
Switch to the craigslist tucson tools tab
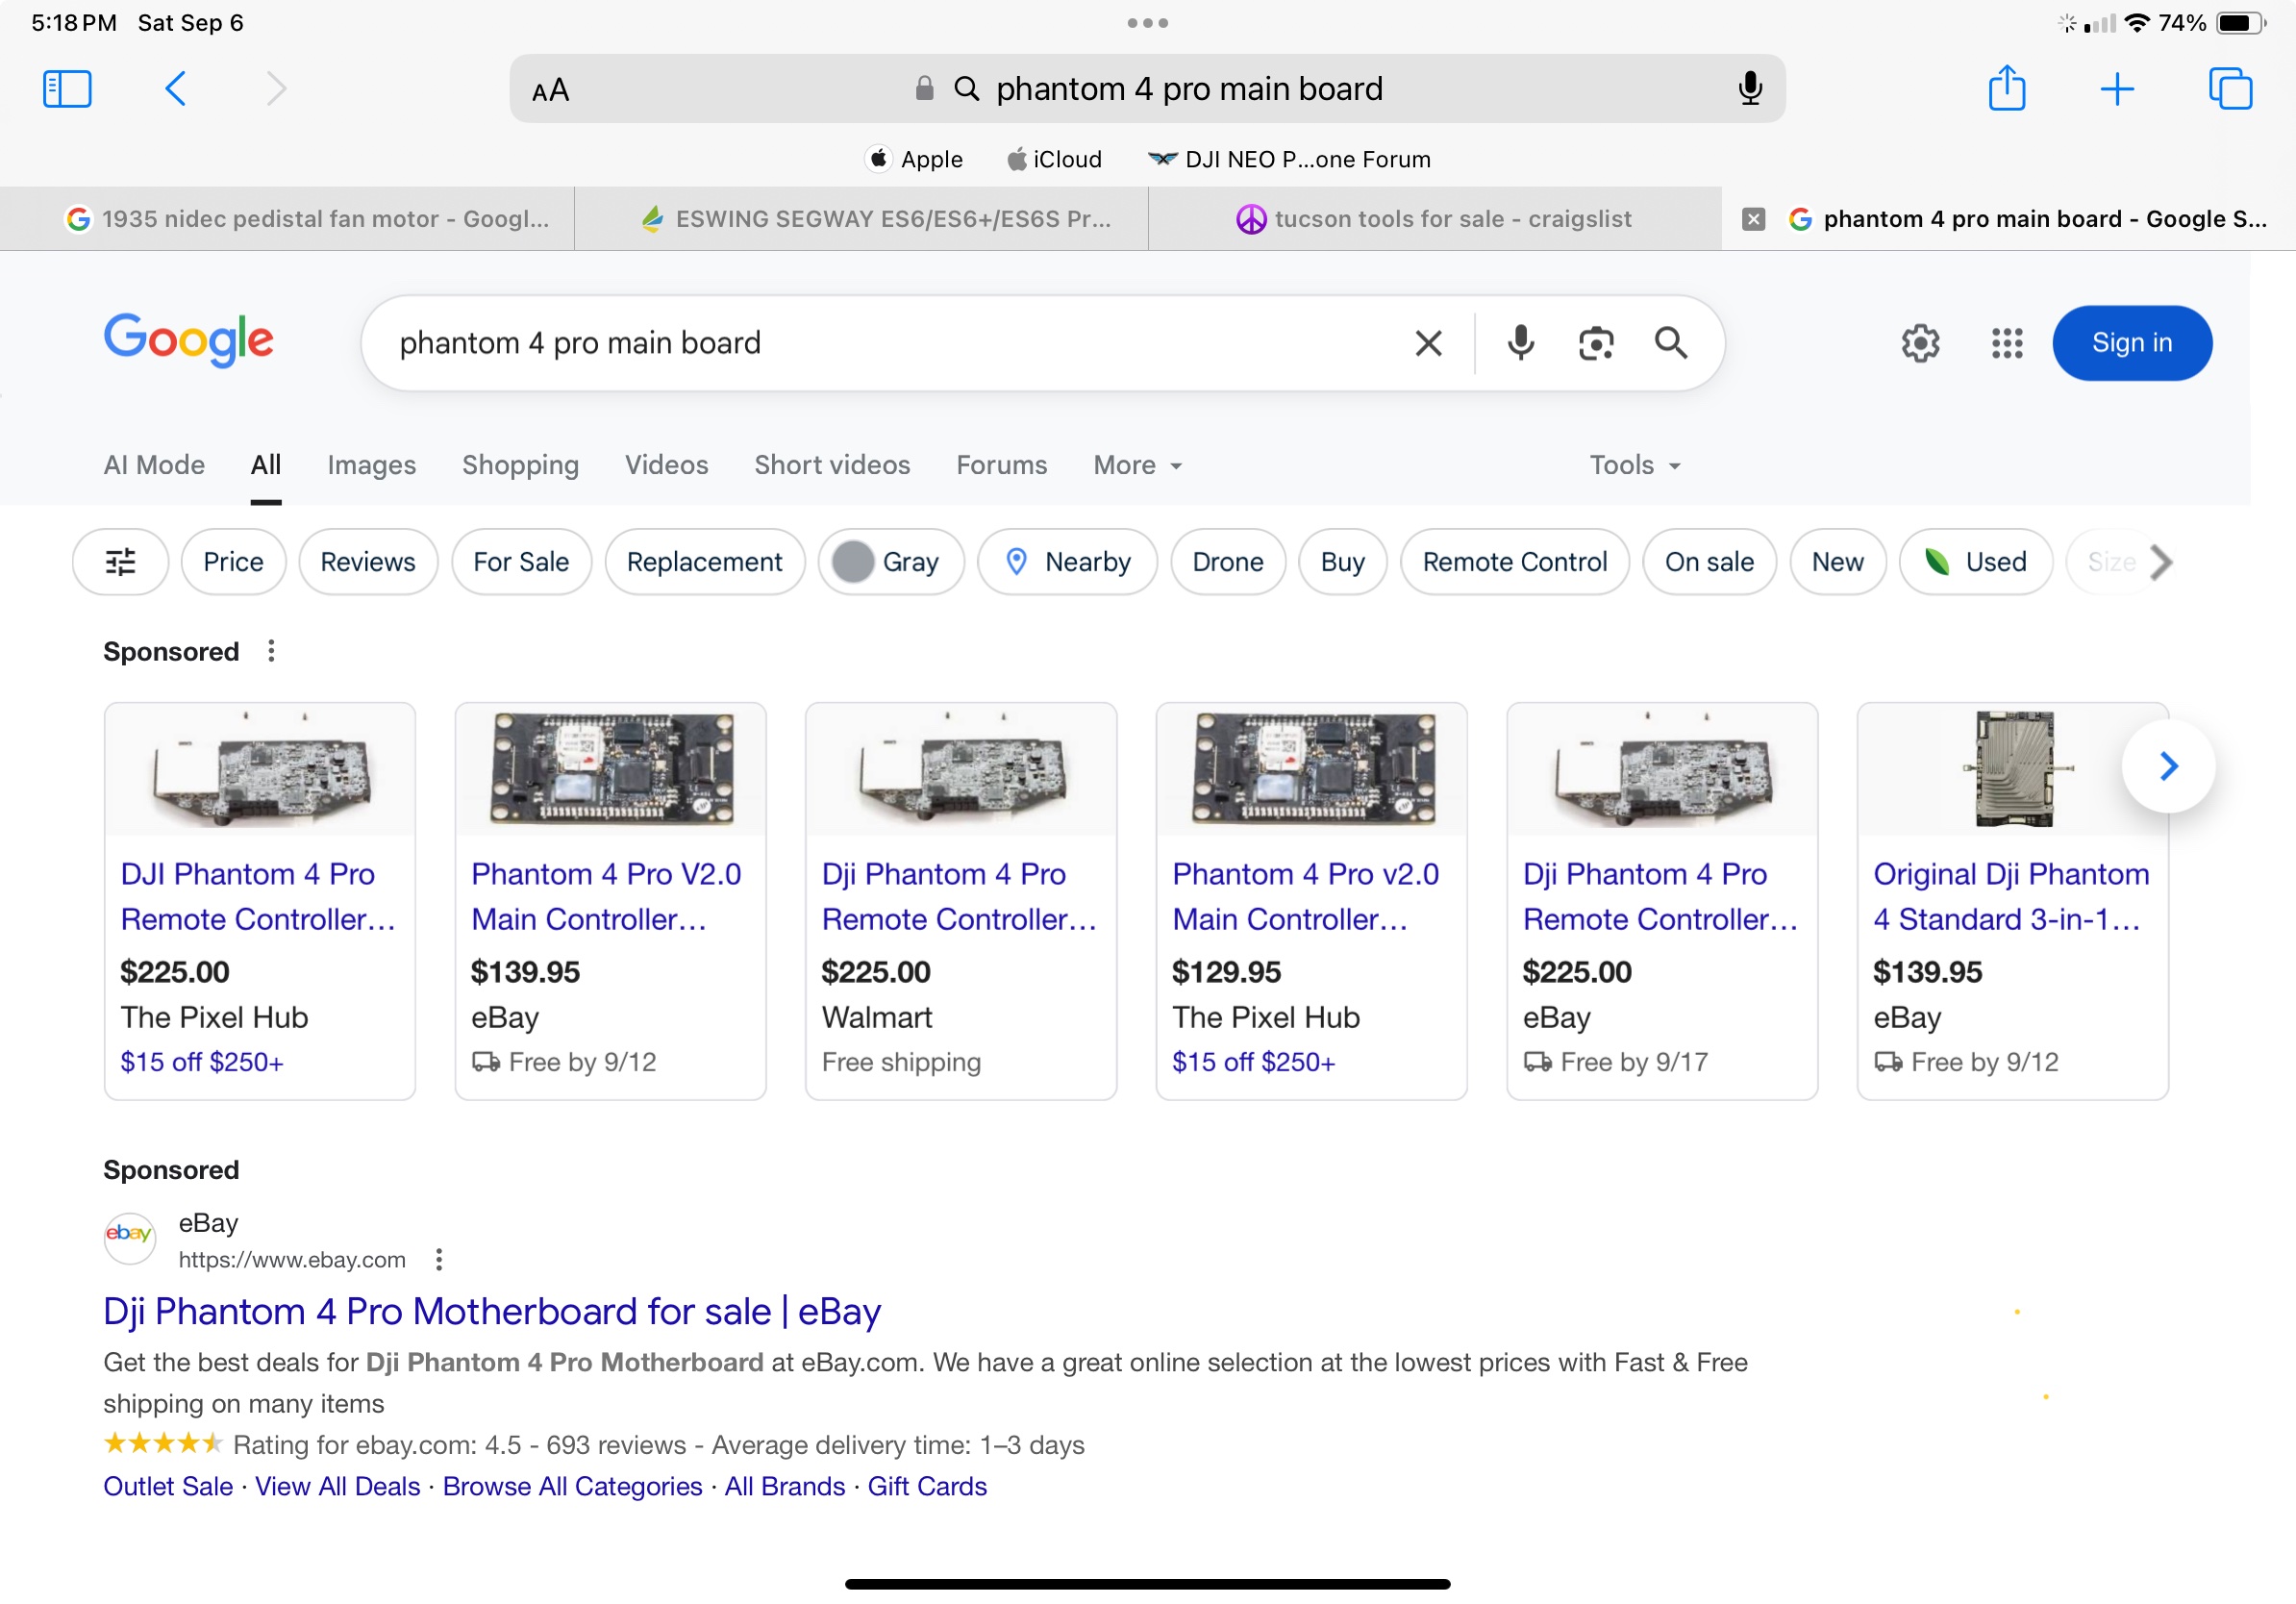coord(1434,219)
